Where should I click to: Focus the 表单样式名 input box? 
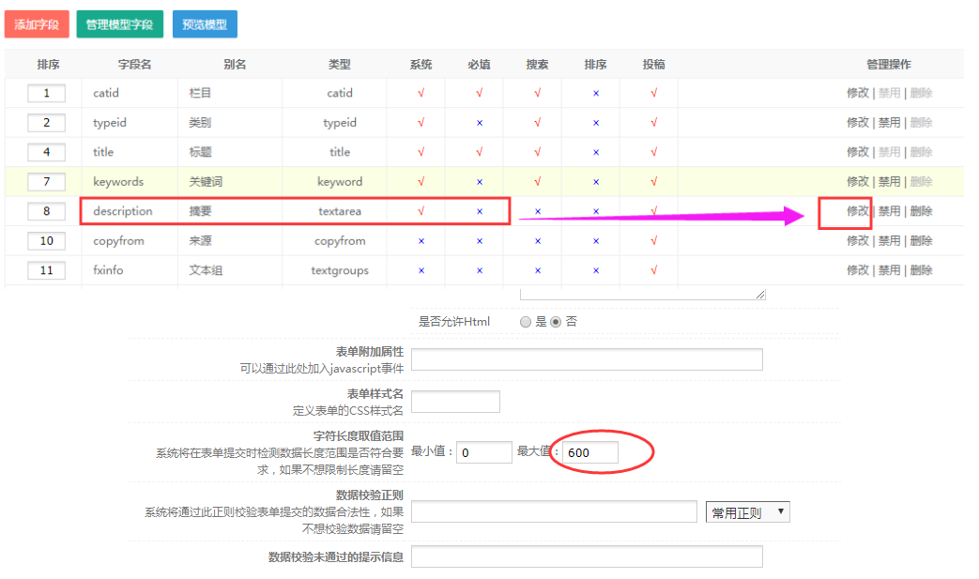(x=456, y=402)
